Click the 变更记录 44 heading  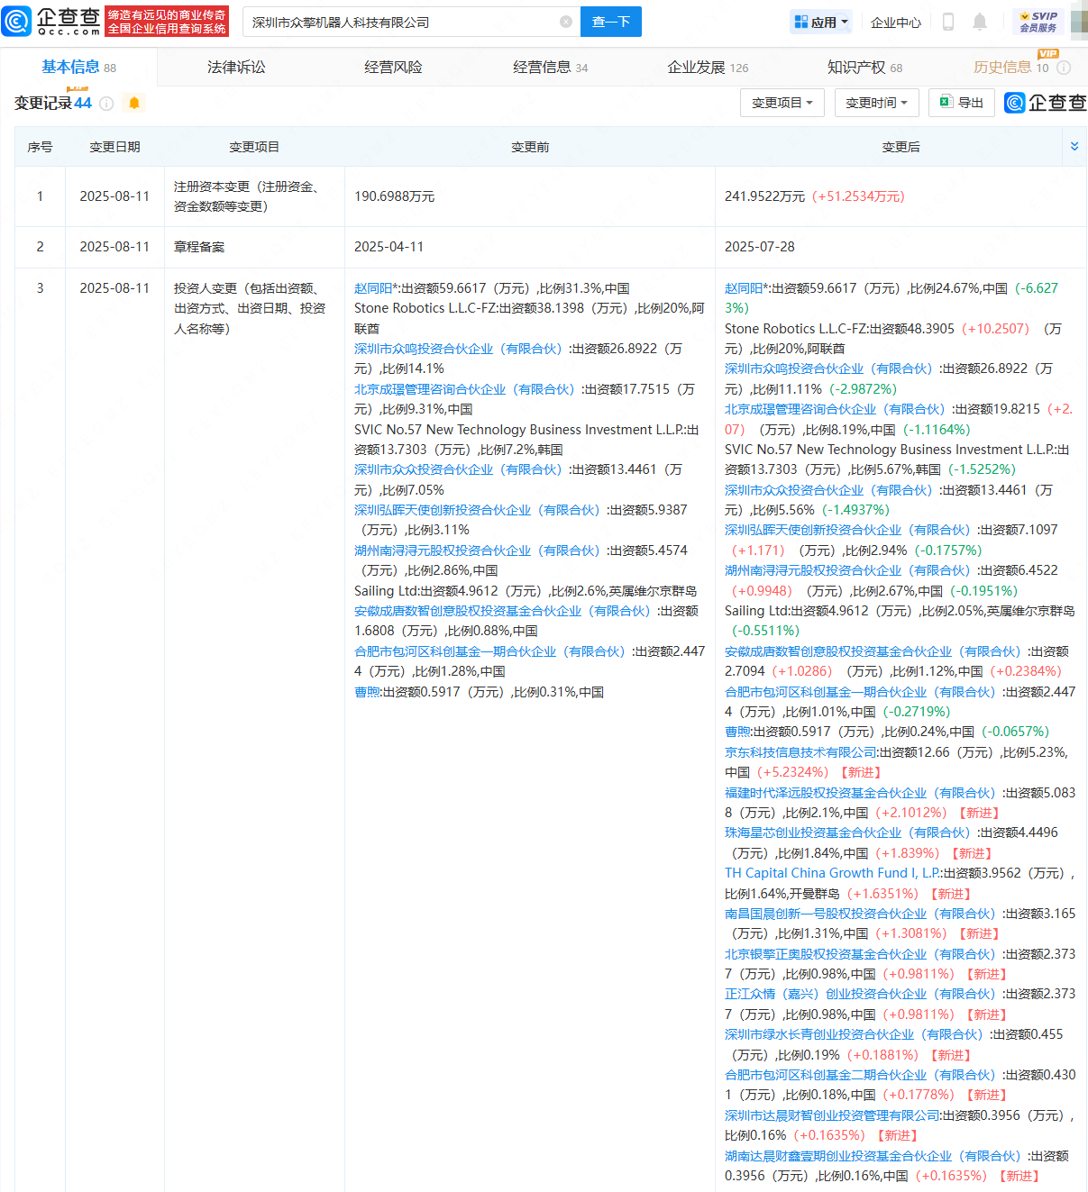pos(53,103)
